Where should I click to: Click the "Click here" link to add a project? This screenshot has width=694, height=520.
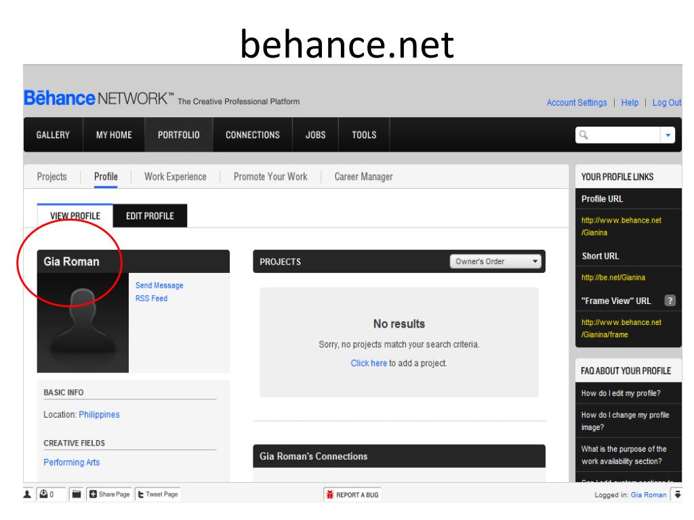369,363
